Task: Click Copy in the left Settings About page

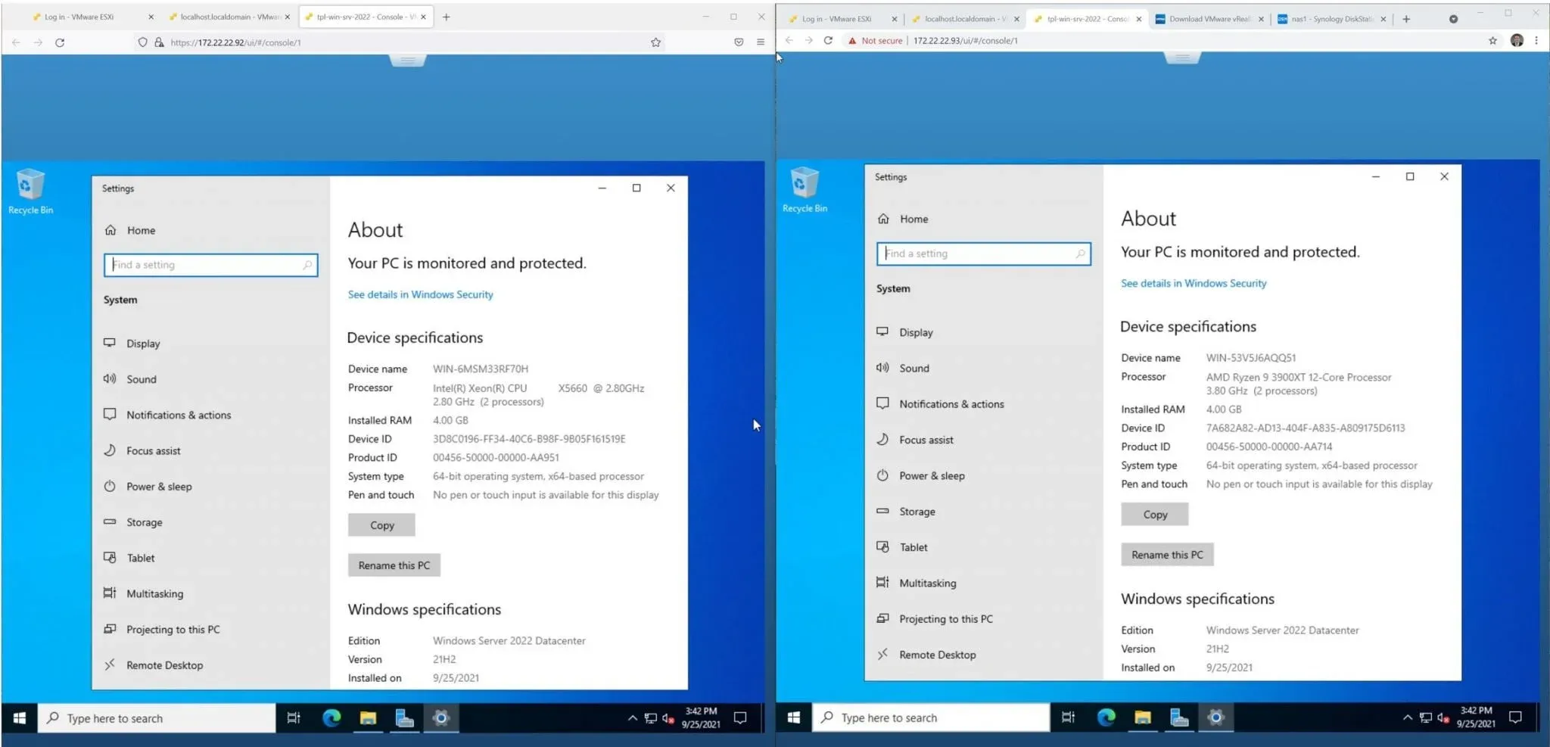Action: pyautogui.click(x=381, y=525)
